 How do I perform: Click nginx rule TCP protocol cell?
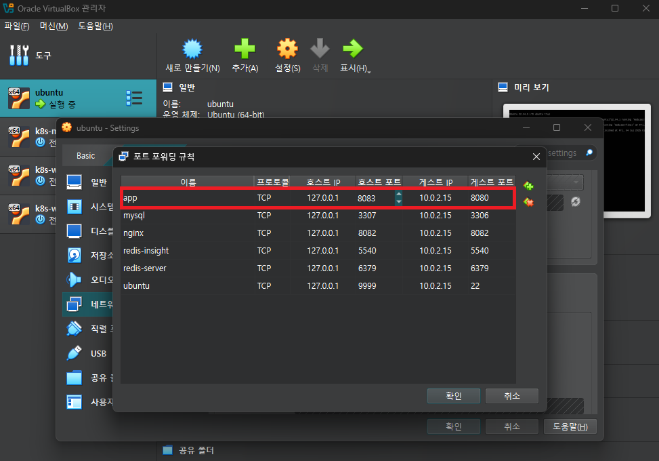pos(272,233)
